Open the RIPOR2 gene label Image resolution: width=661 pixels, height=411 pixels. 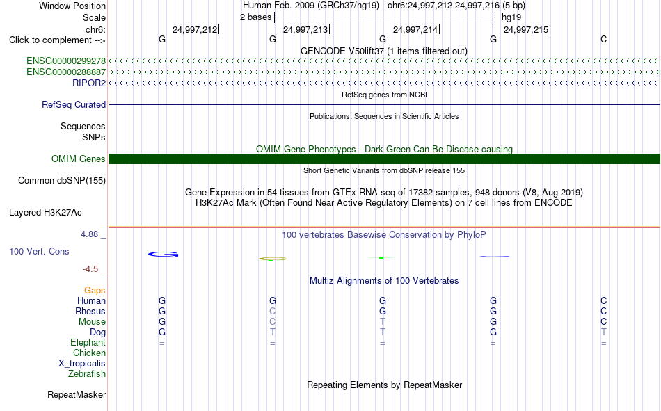89,83
